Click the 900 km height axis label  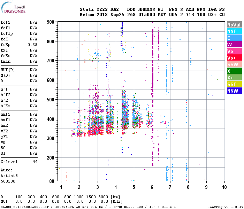point(51,22)
